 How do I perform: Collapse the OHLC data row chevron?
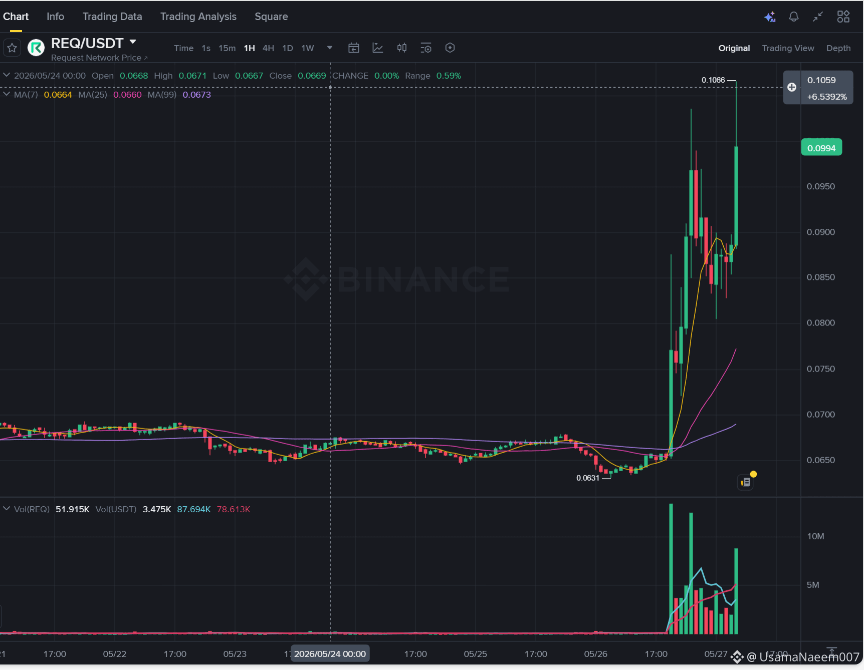pyautogui.click(x=7, y=75)
